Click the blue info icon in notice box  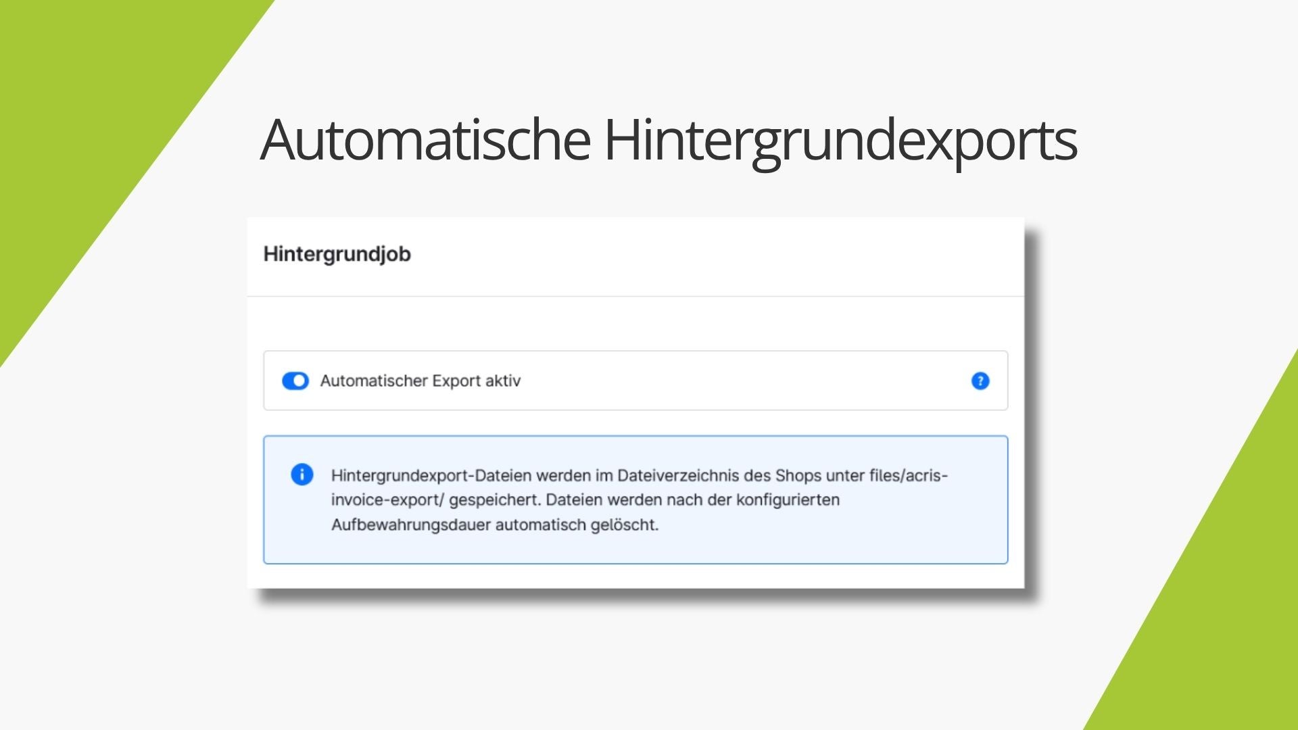[302, 474]
